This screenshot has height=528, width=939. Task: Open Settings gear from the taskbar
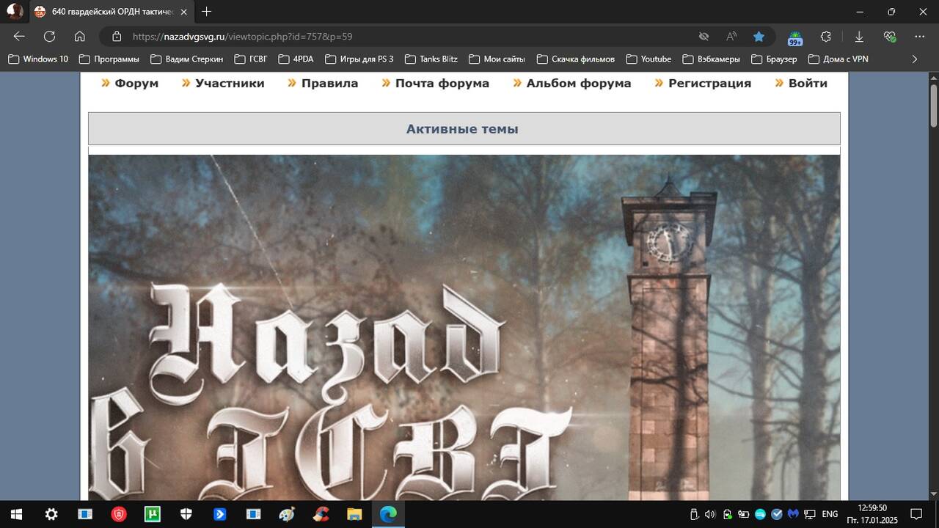[x=51, y=514]
